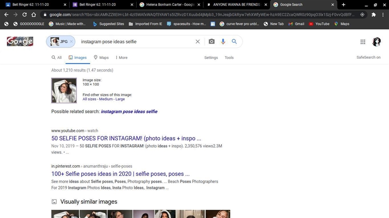This screenshot has width=389, height=218.
Task: Open the Maps bookmark
Action: tap(342, 24)
